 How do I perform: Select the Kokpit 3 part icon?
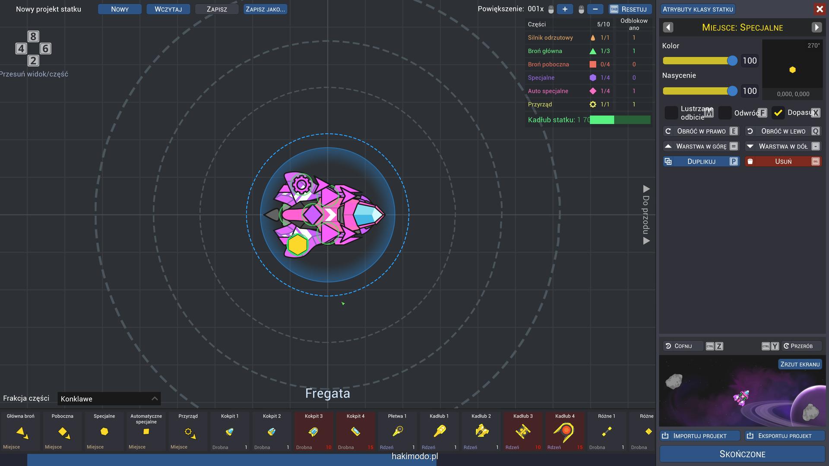click(x=313, y=431)
